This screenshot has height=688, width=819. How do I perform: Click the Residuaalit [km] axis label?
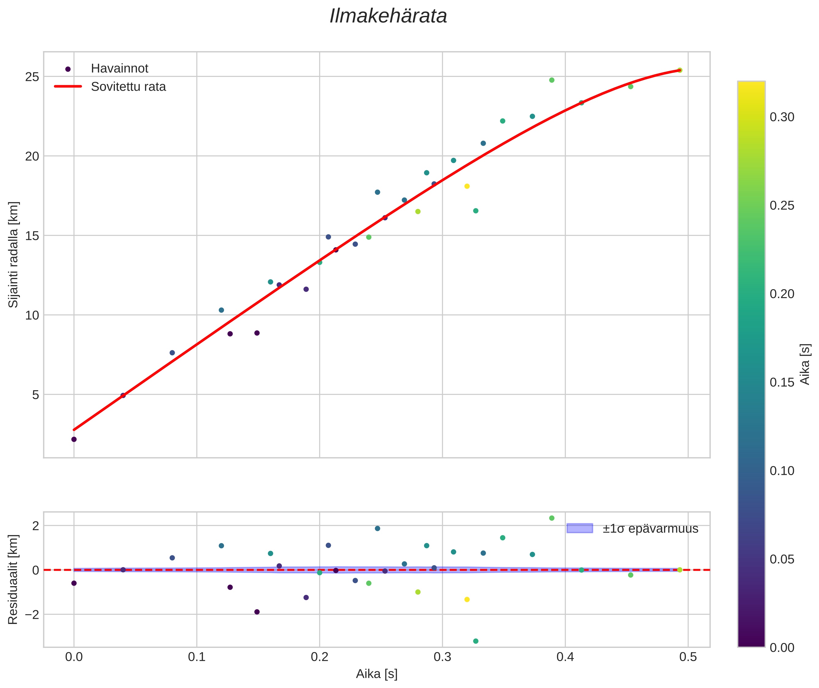pyautogui.click(x=13, y=579)
